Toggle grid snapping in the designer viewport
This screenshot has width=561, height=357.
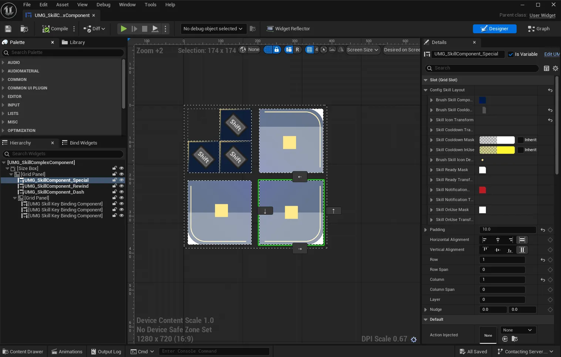click(x=309, y=50)
